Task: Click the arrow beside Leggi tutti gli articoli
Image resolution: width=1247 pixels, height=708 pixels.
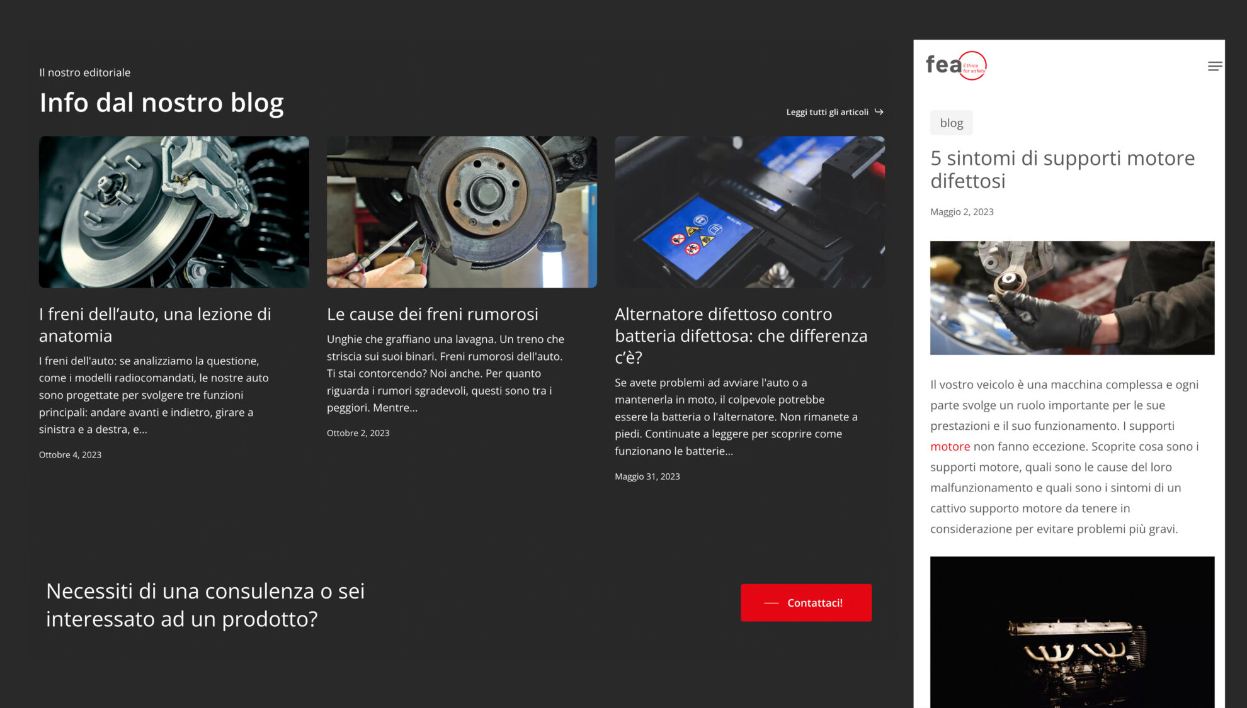Action: pyautogui.click(x=879, y=112)
